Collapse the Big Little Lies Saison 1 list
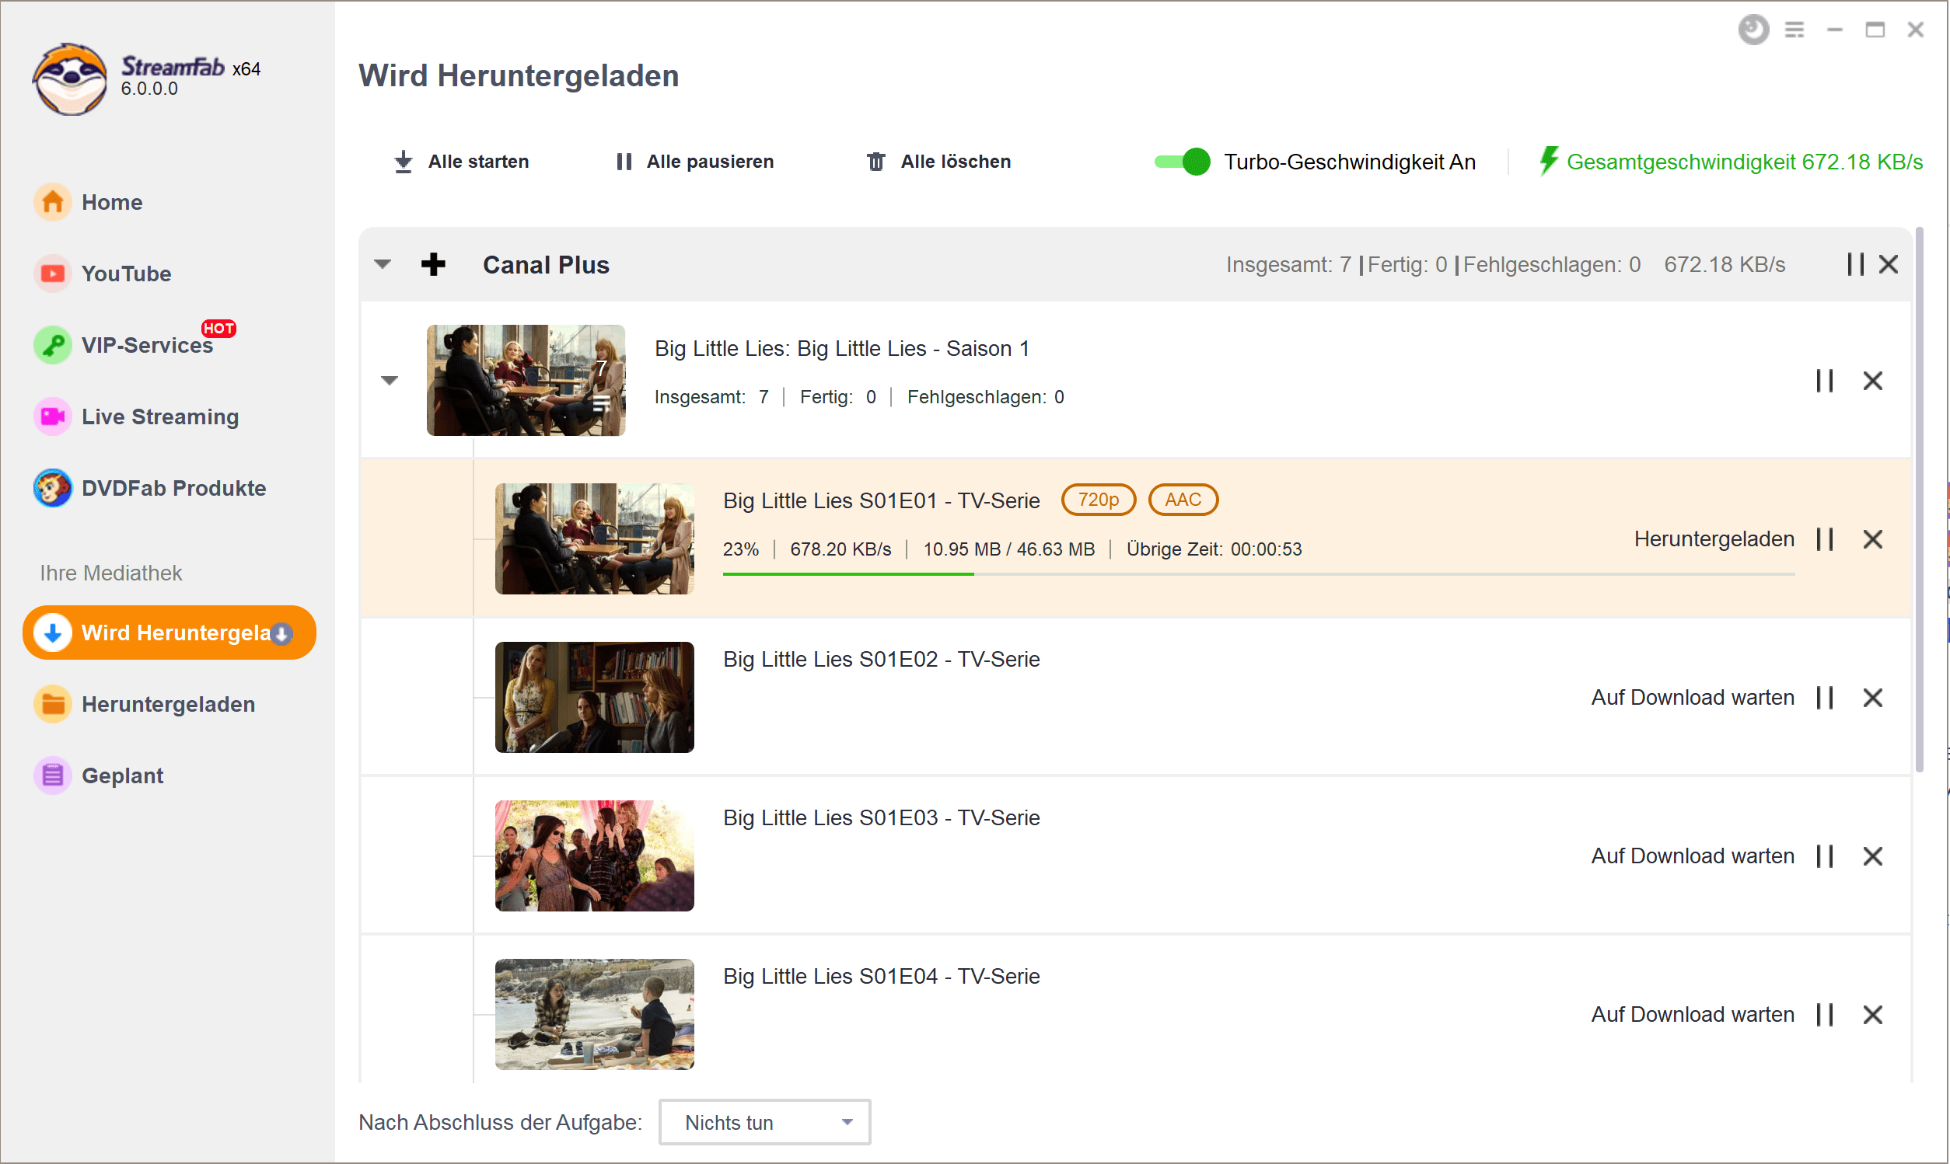Image resolution: width=1950 pixels, height=1164 pixels. (390, 381)
